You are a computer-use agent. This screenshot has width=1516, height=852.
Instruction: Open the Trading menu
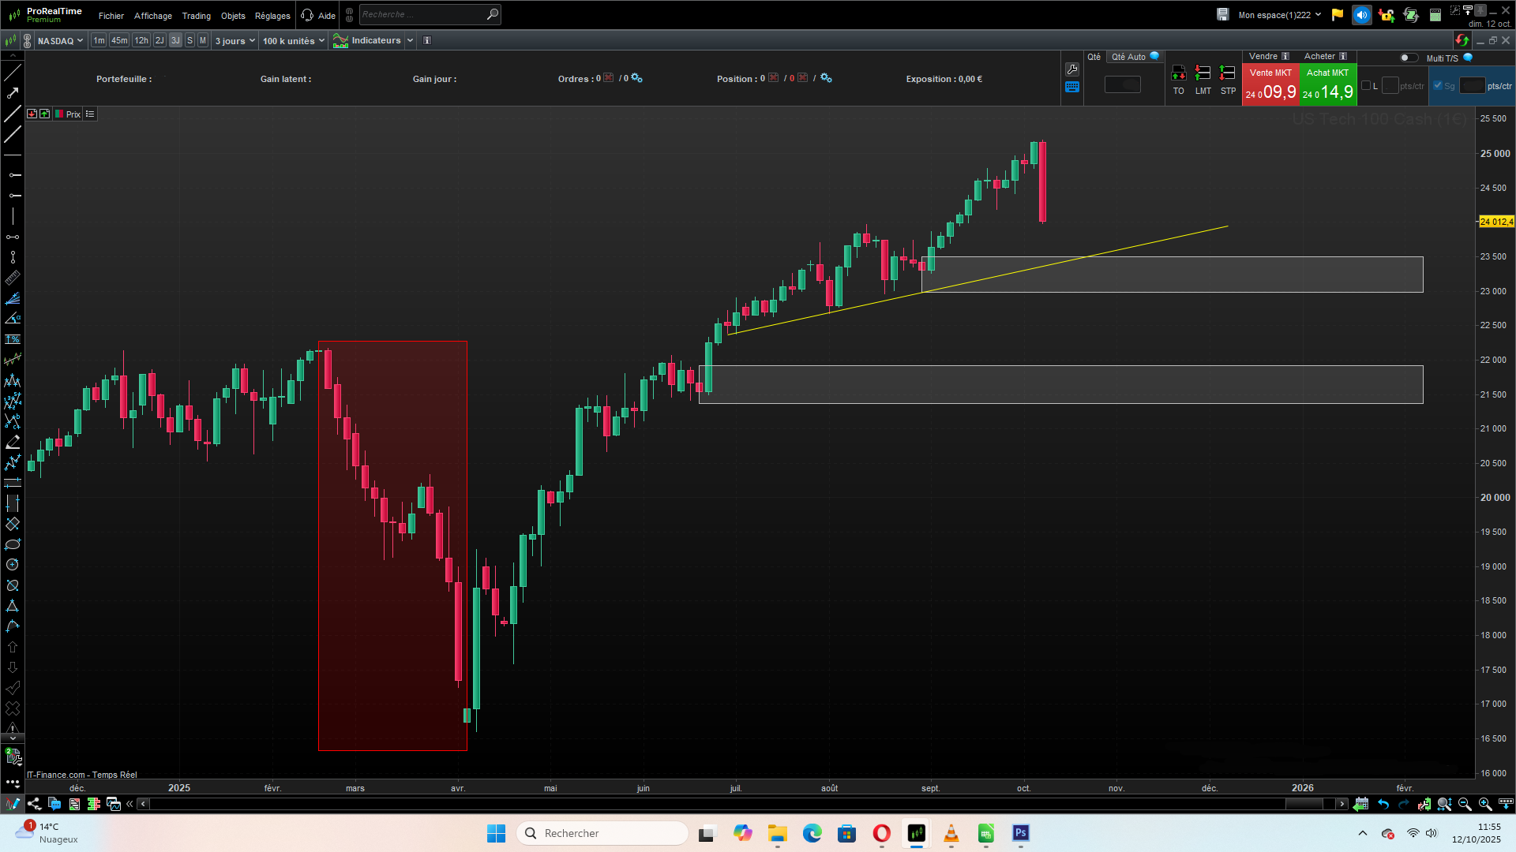(196, 16)
